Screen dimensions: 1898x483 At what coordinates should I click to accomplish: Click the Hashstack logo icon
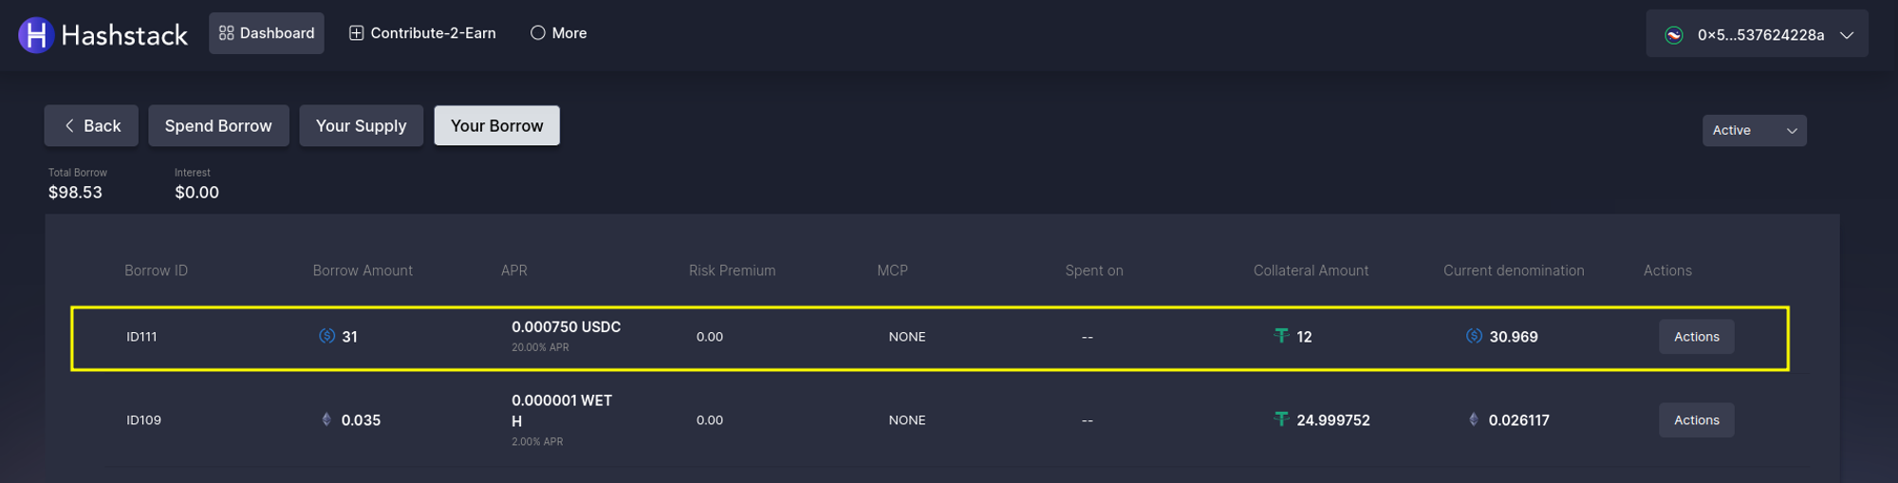tap(36, 35)
